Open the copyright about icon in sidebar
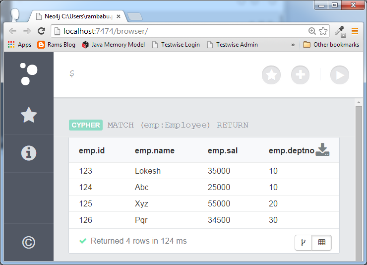Image resolution: width=367 pixels, height=265 pixels. coord(29,243)
